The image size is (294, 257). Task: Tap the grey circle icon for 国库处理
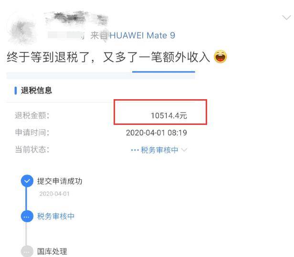pyautogui.click(x=27, y=251)
